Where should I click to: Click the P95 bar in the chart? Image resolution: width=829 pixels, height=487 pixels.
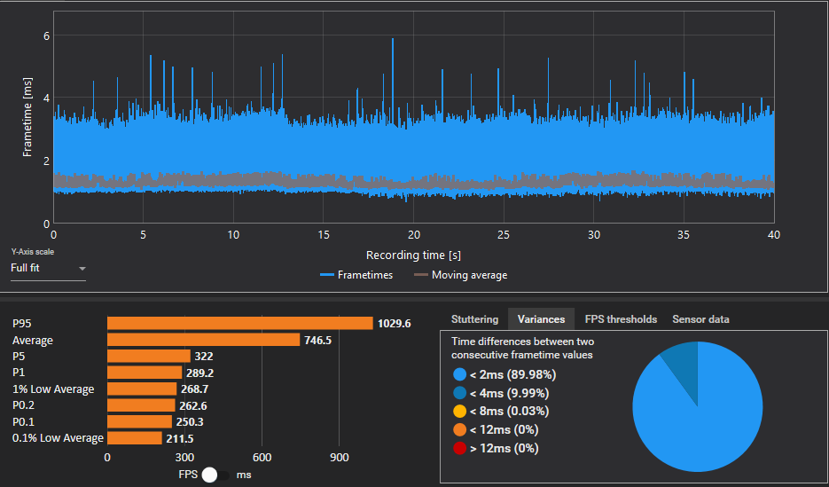pos(240,323)
